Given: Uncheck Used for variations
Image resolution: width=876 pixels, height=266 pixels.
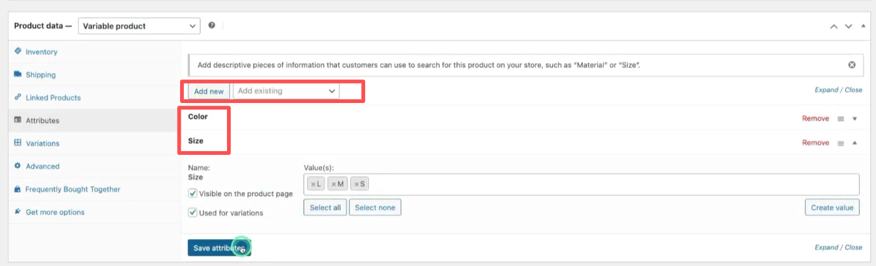Looking at the screenshot, I should (193, 212).
